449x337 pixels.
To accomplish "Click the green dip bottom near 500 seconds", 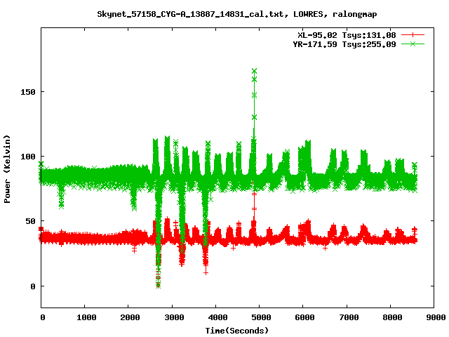I will point(61,206).
